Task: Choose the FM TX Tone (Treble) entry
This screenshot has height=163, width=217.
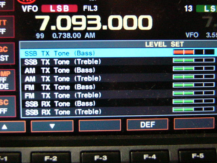Action: 63,95
